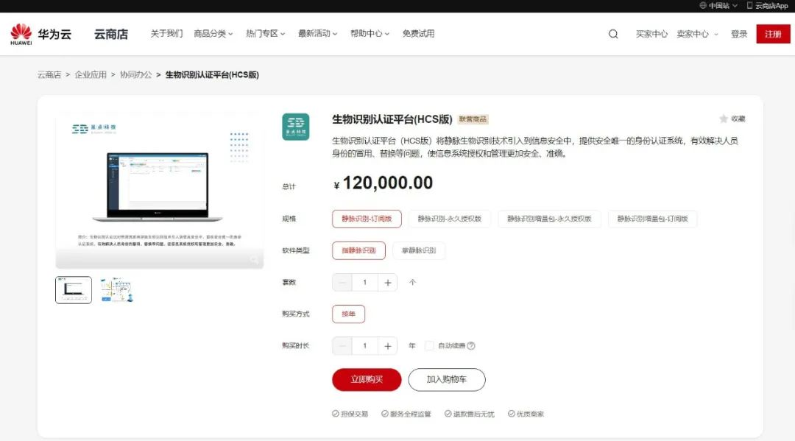Image resolution: width=795 pixels, height=441 pixels.
Task: Select 按年 purchase method
Action: point(348,314)
